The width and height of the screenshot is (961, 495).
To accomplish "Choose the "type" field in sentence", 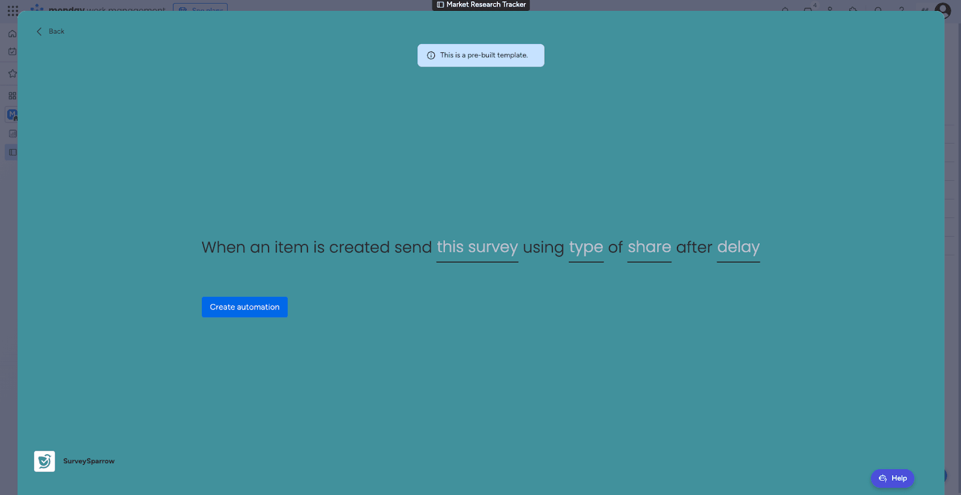I will click(x=586, y=247).
